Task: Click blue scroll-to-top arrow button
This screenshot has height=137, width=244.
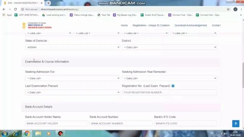Action: (236, 124)
